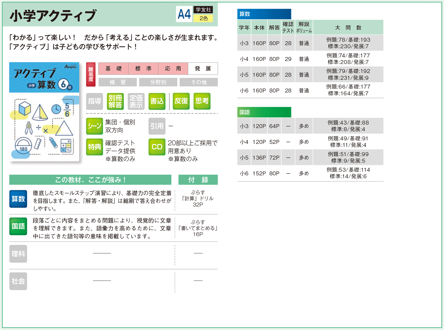Click the yellow 2色 color label
444x330 pixels.
click(203, 18)
